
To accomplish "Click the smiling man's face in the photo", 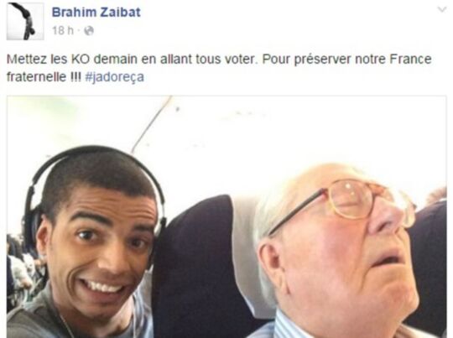I will [x=98, y=248].
